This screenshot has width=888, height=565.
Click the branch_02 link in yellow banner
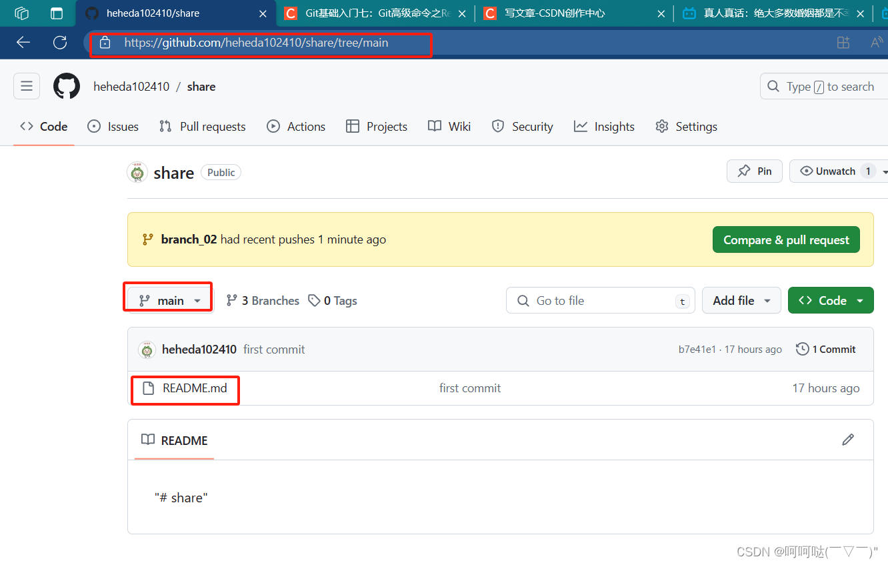(x=189, y=239)
